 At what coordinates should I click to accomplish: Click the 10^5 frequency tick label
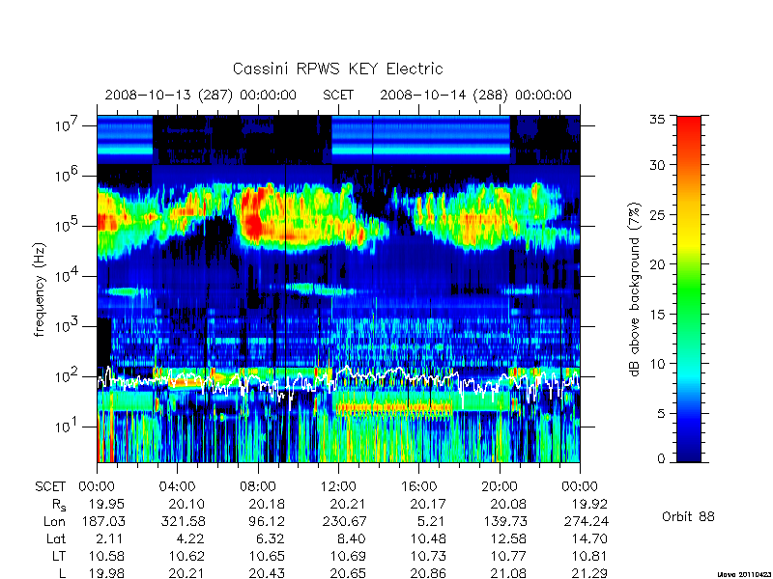coord(68,225)
